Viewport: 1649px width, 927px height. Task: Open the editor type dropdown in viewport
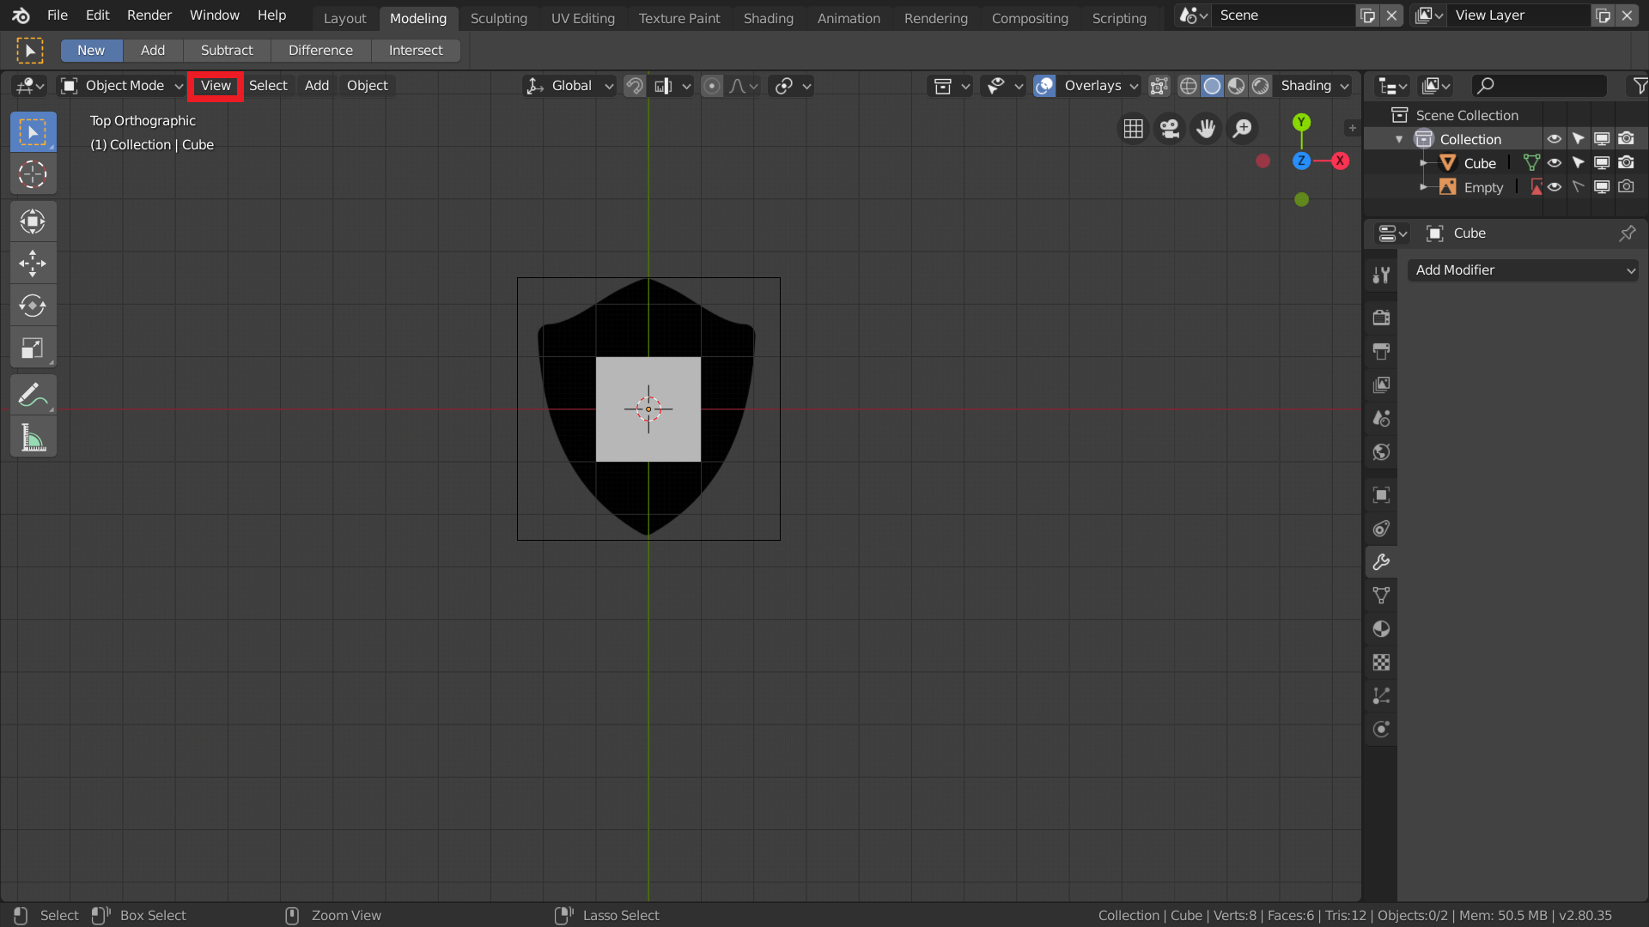click(x=30, y=86)
